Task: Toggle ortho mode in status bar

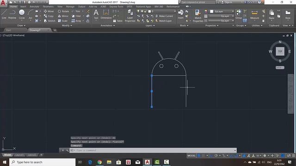Action: 211,156
